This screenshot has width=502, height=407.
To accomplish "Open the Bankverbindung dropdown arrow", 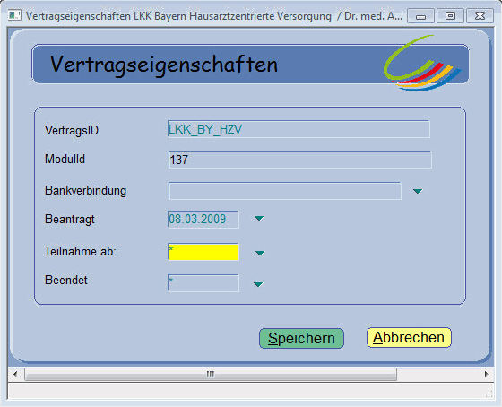I will coord(418,191).
